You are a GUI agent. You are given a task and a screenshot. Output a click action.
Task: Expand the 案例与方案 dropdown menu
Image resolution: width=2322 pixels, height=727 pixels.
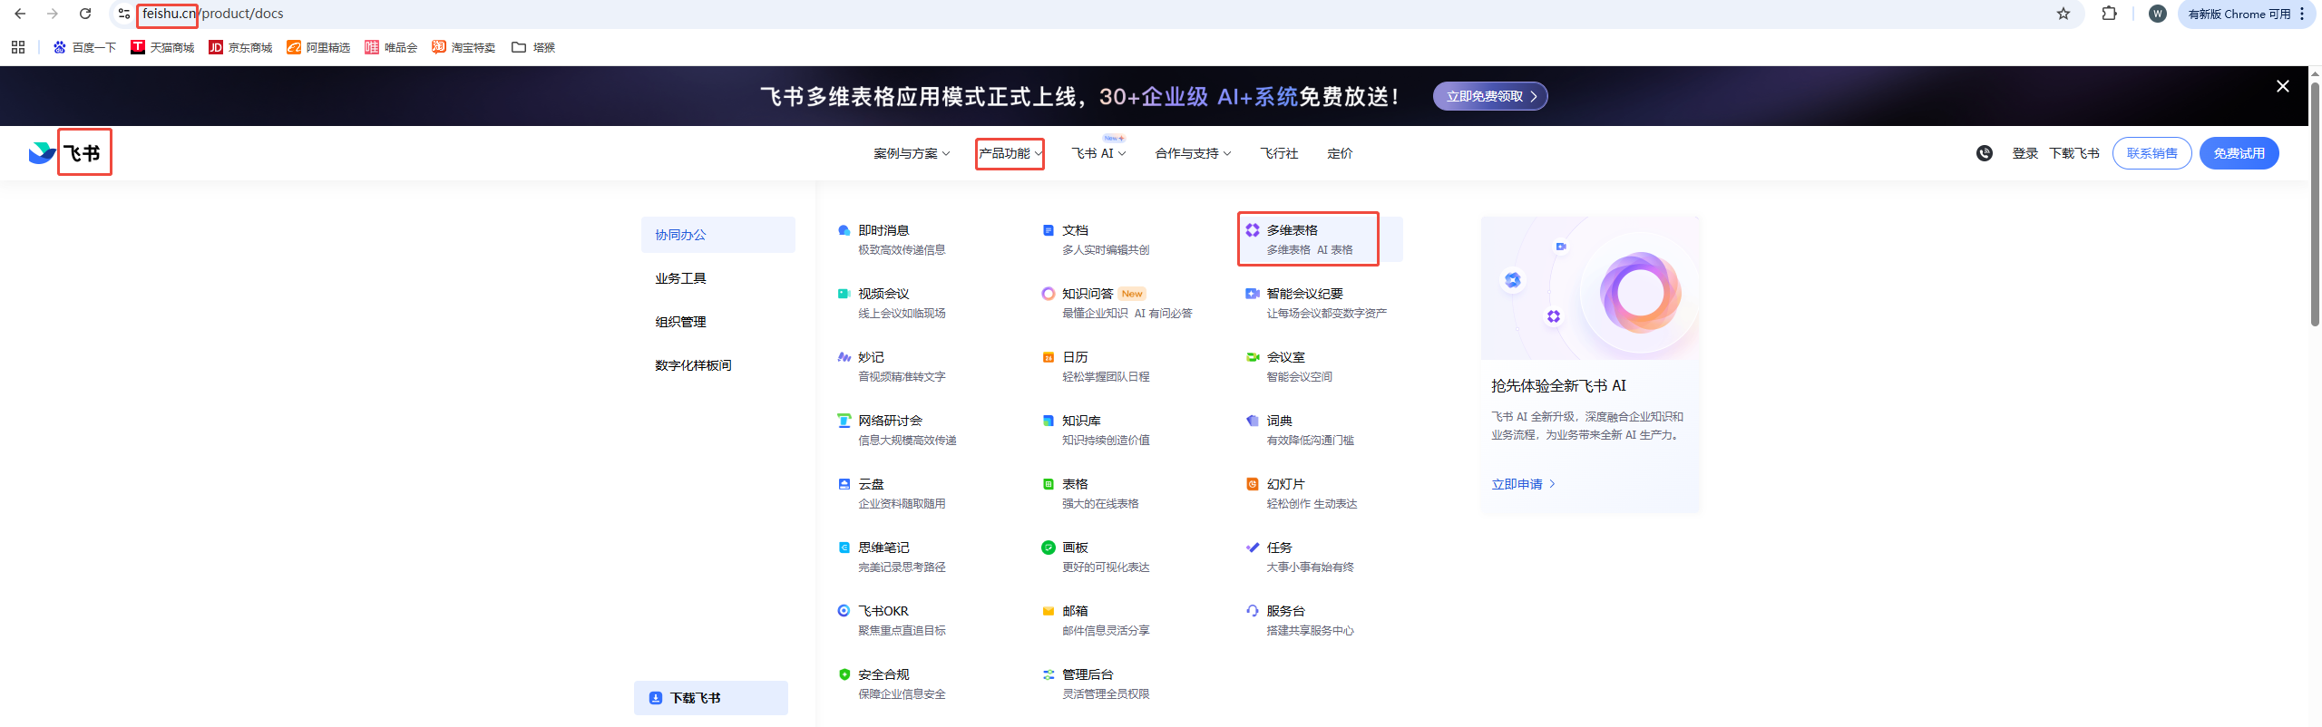pos(911,153)
